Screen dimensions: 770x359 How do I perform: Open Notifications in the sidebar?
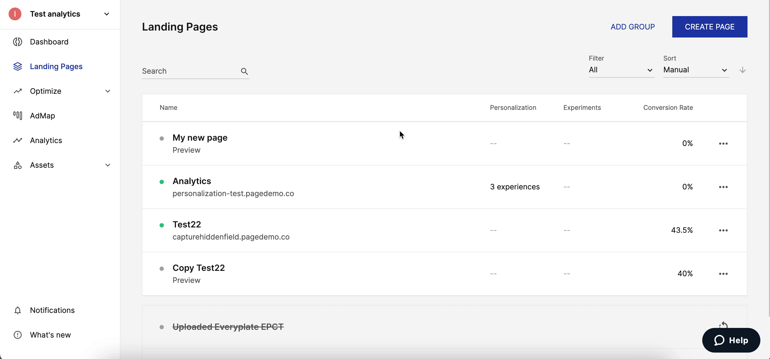coord(52,310)
